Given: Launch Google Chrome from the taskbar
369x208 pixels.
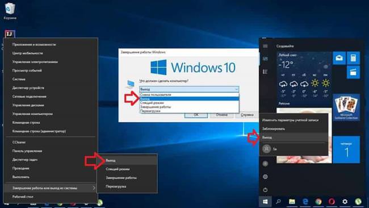Looking at the screenshot, I should coord(318,202).
